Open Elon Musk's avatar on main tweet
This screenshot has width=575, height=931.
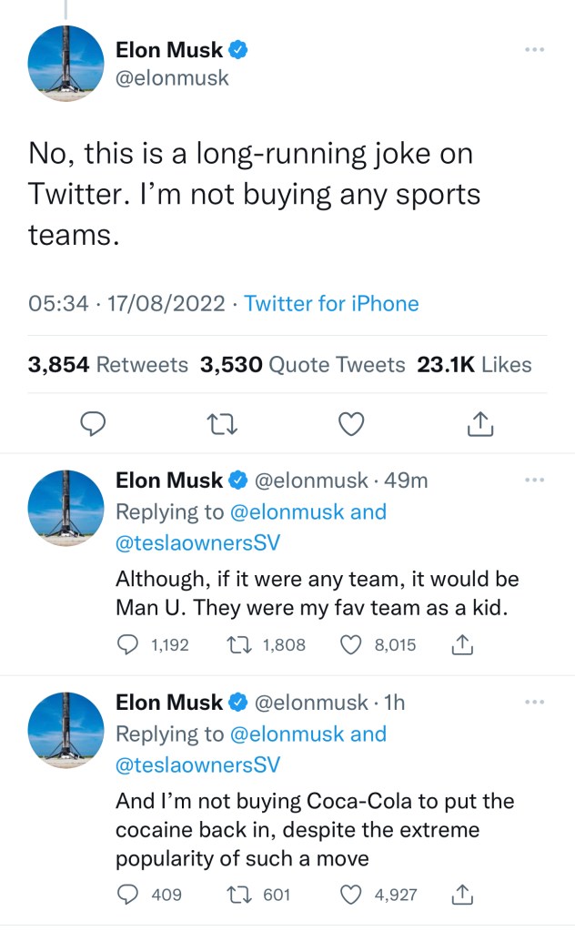click(x=66, y=63)
